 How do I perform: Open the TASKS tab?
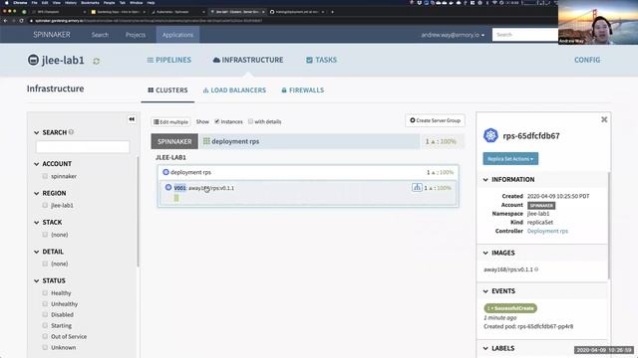(321, 60)
